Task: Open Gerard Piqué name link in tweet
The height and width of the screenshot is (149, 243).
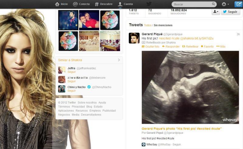Action: 152,34
